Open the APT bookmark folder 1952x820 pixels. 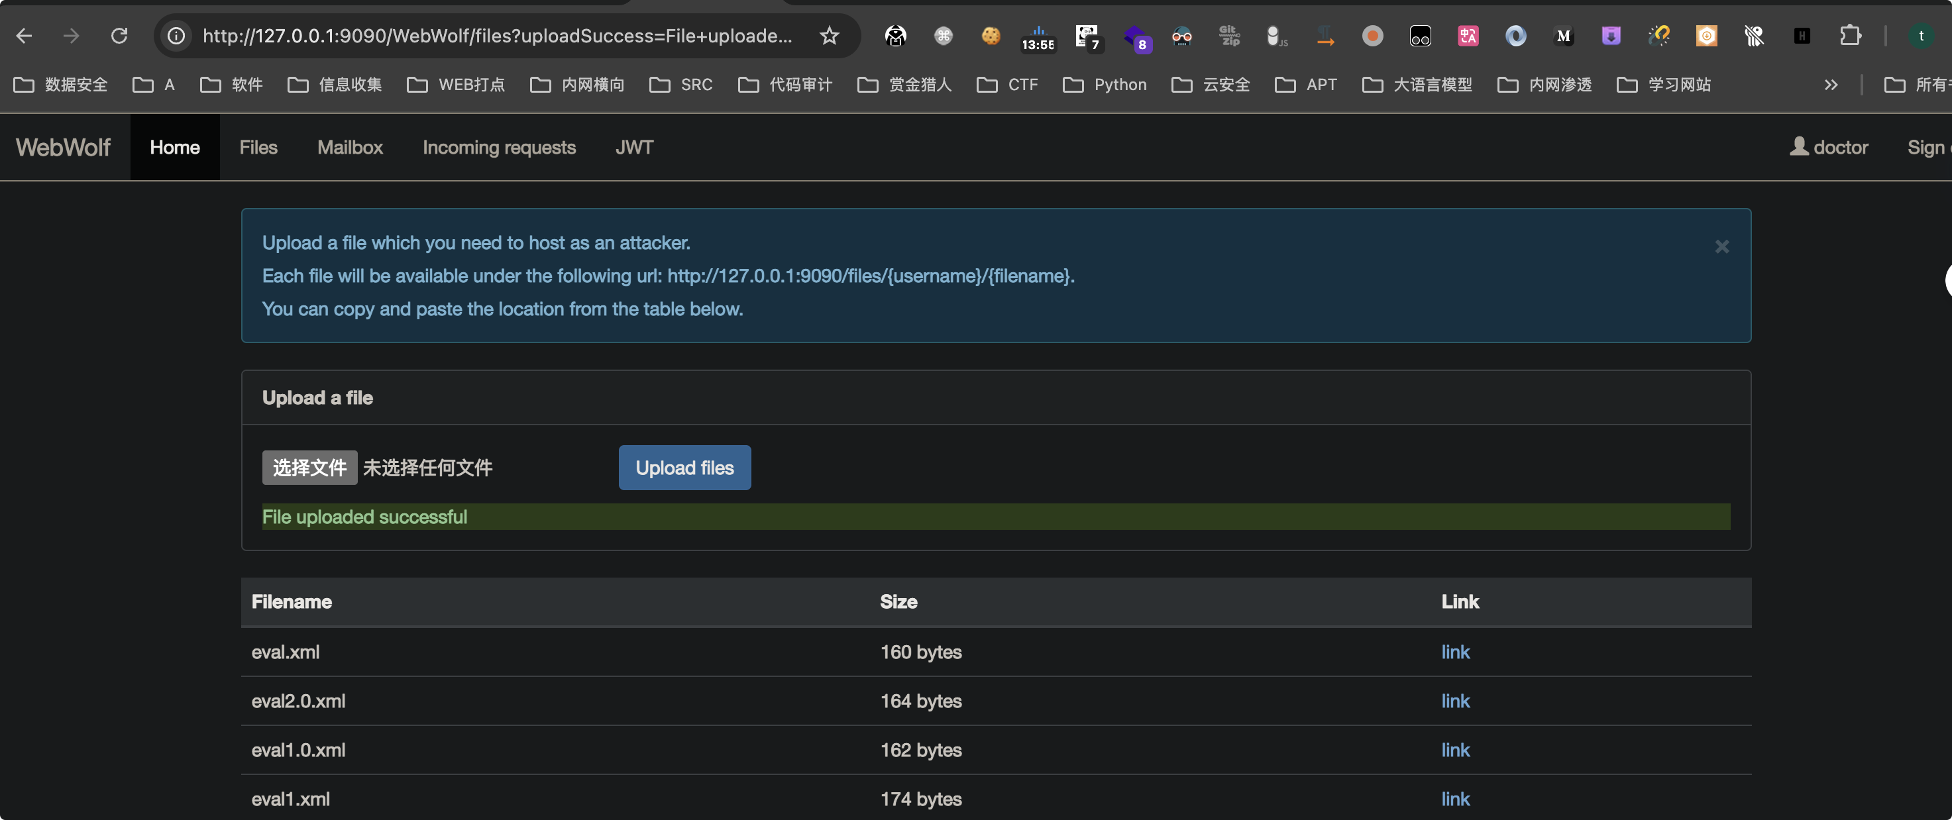(x=1305, y=85)
